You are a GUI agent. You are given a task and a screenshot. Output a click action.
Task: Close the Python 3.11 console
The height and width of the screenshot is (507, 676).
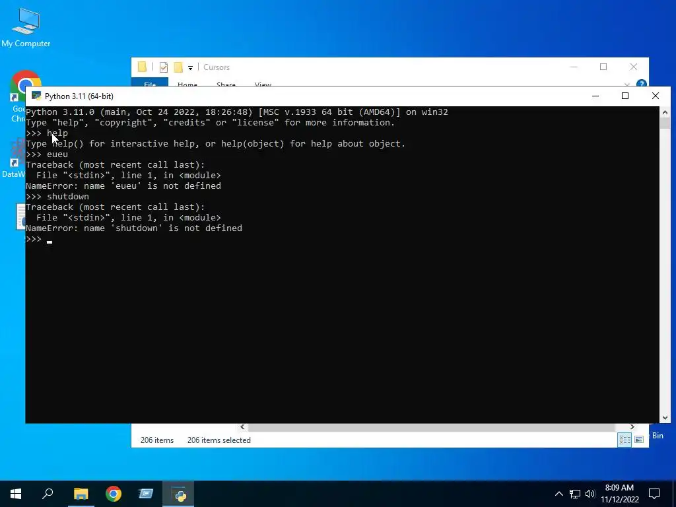pyautogui.click(x=656, y=96)
